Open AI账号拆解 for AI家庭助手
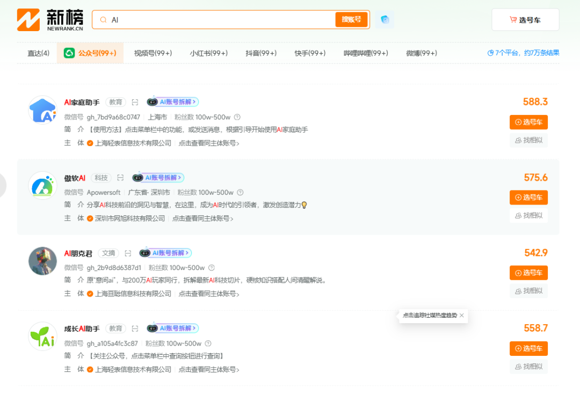This screenshot has height=394, width=580. pos(173,101)
